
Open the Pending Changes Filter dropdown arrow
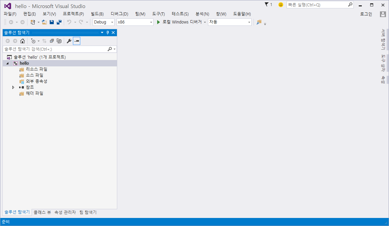coord(38,41)
